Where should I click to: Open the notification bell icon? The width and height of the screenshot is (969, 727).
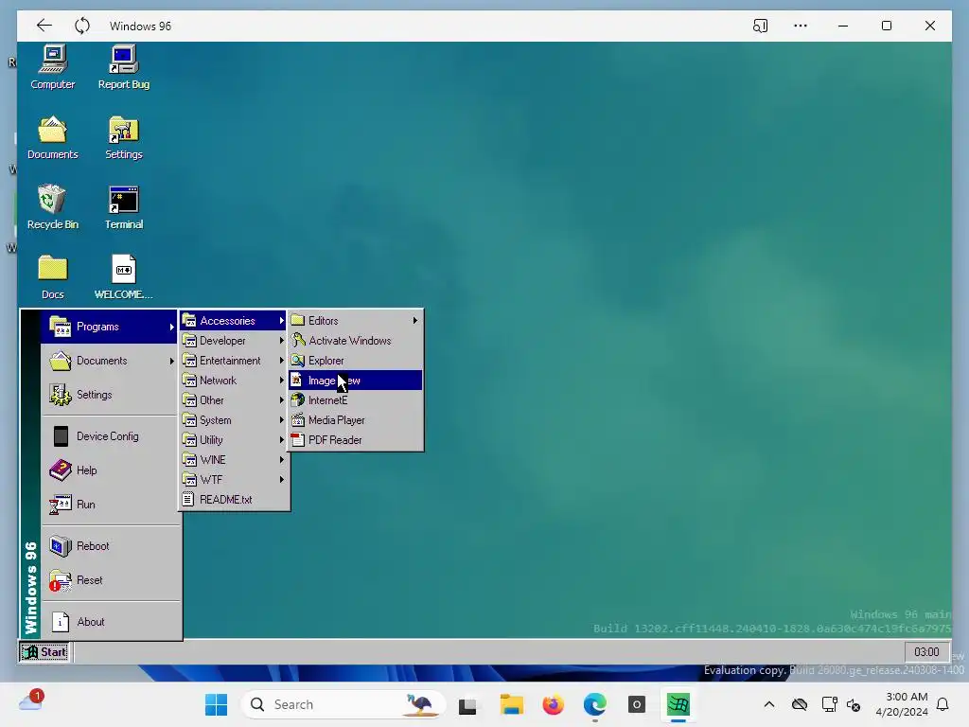click(943, 704)
